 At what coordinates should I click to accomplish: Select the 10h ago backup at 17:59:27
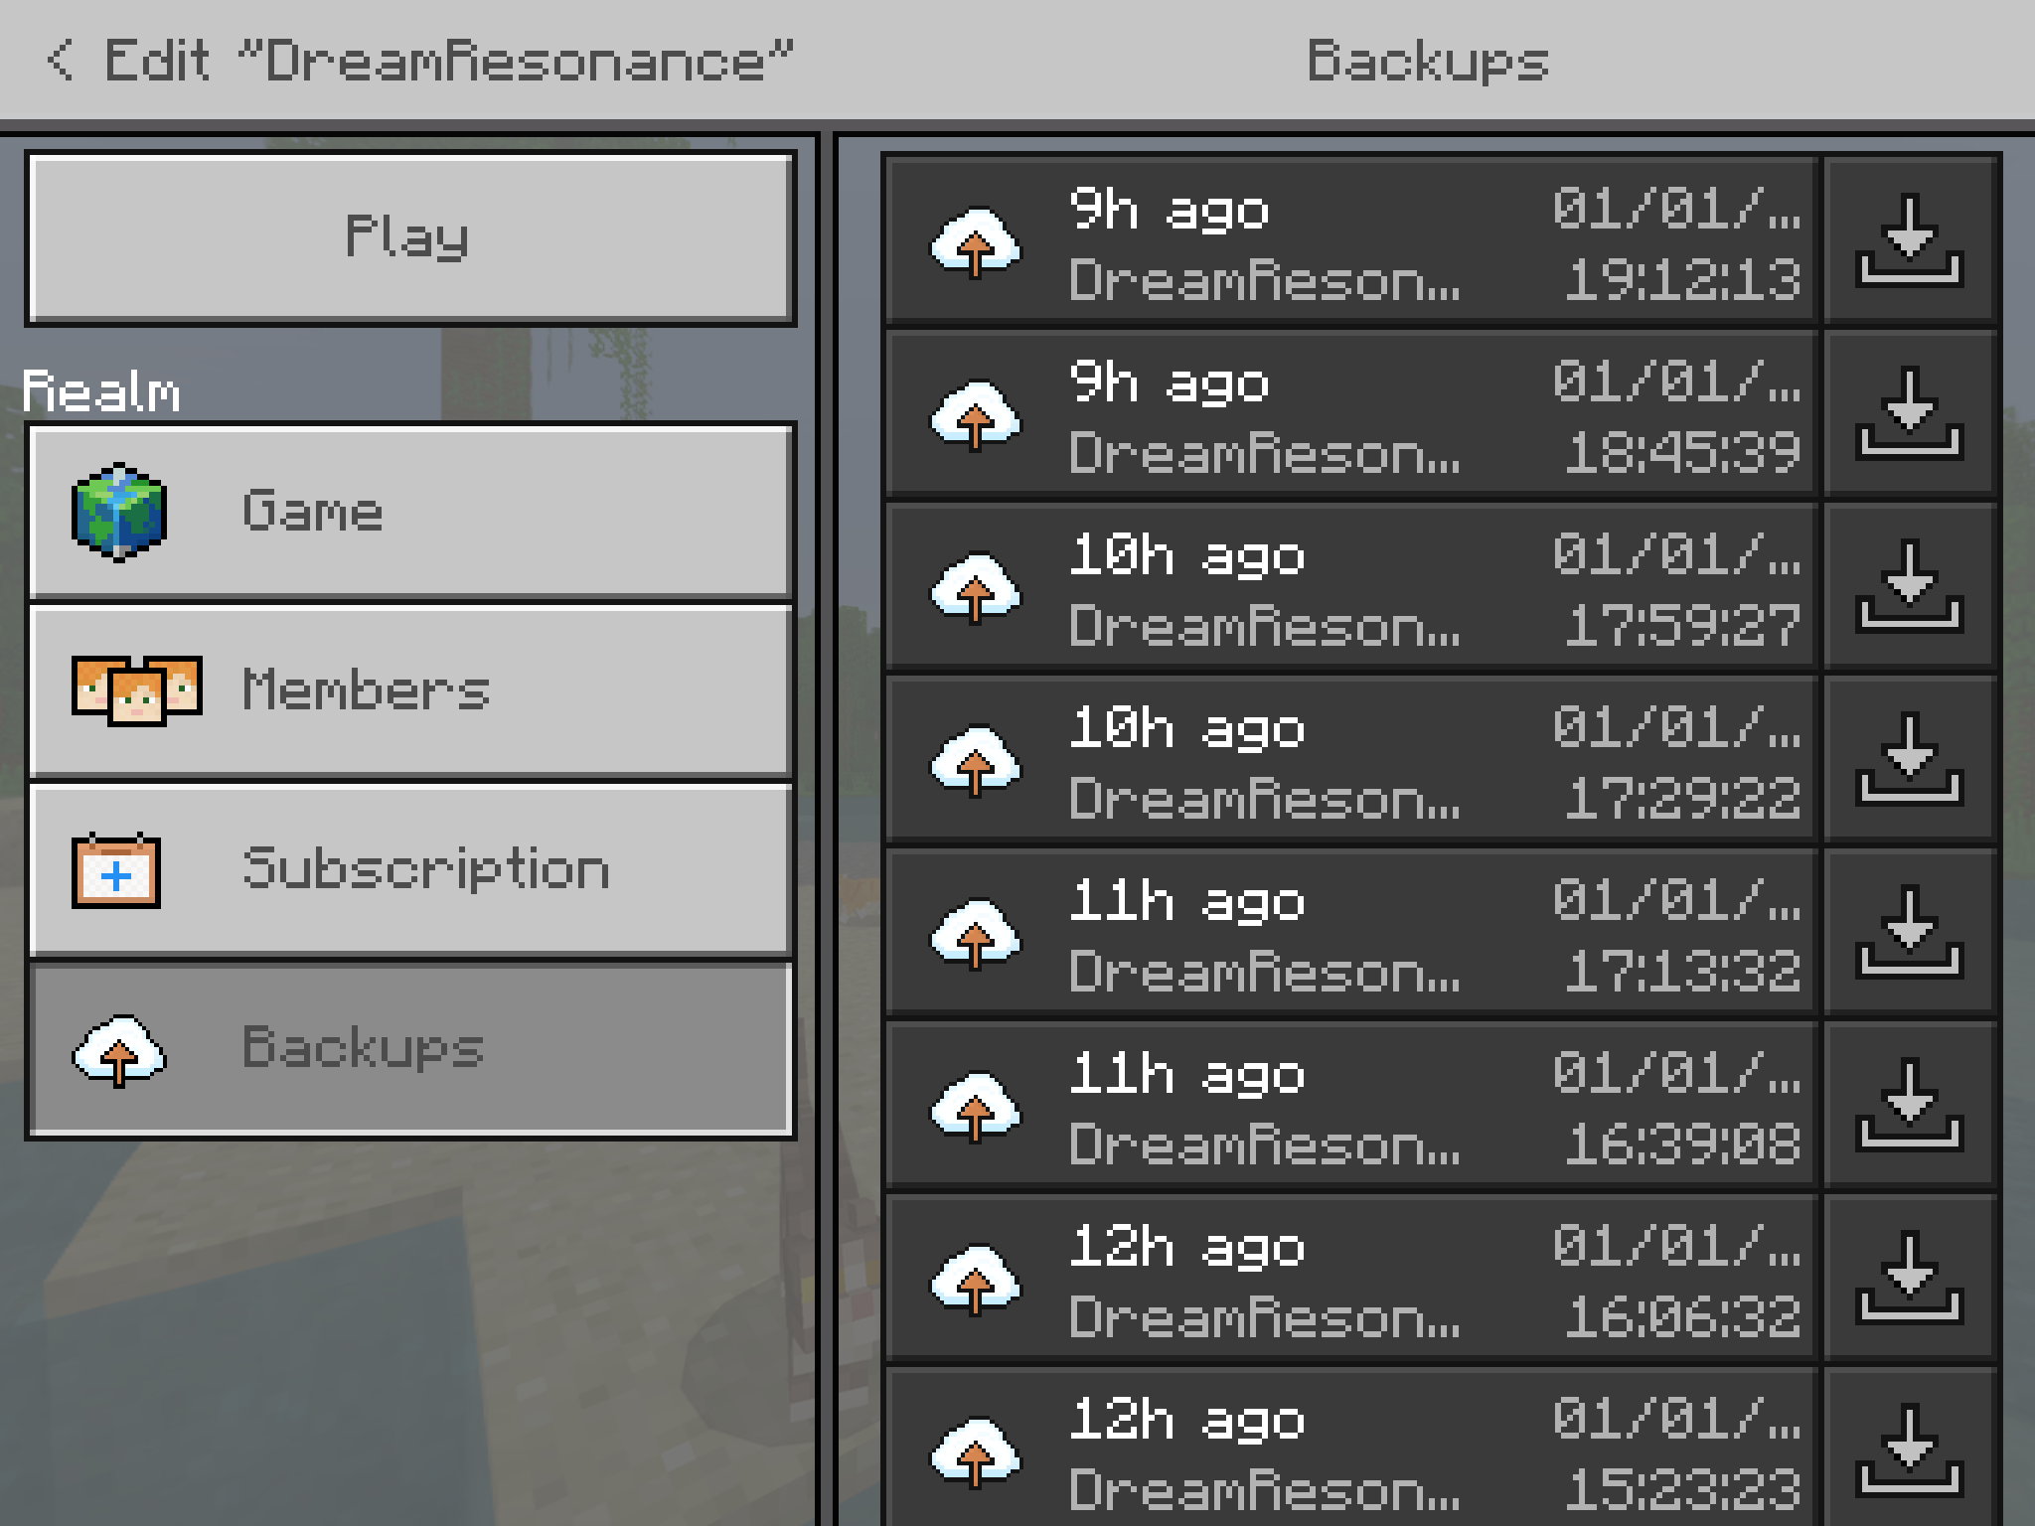(x=1351, y=586)
